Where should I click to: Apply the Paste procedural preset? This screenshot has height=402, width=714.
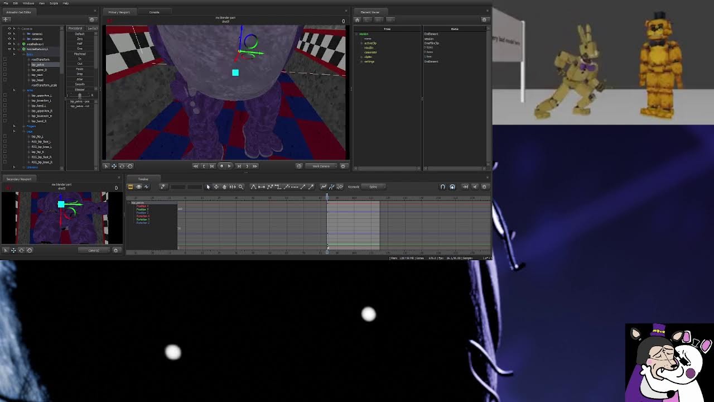pyautogui.click(x=80, y=69)
